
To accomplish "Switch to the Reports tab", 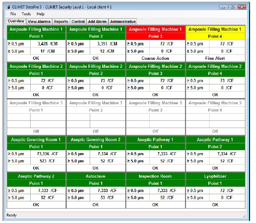I will [x=61, y=22].
